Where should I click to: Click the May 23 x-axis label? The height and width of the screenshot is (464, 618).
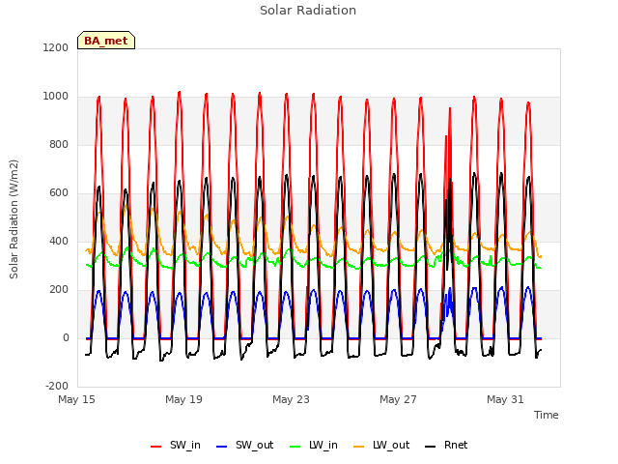[291, 399]
